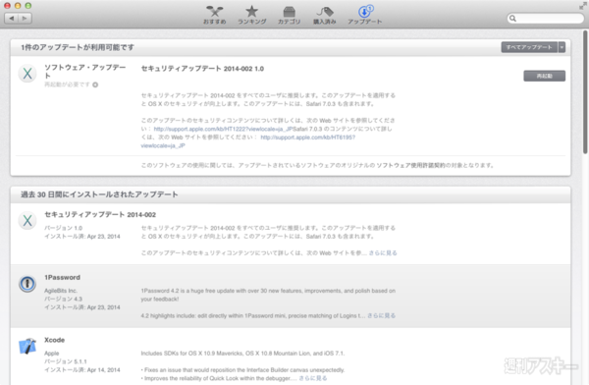Click the 1Password title text
The width and height of the screenshot is (589, 385).
pos(63,278)
